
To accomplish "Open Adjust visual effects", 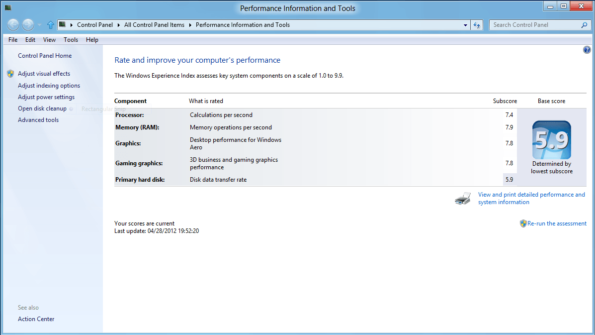I will 44,73.
